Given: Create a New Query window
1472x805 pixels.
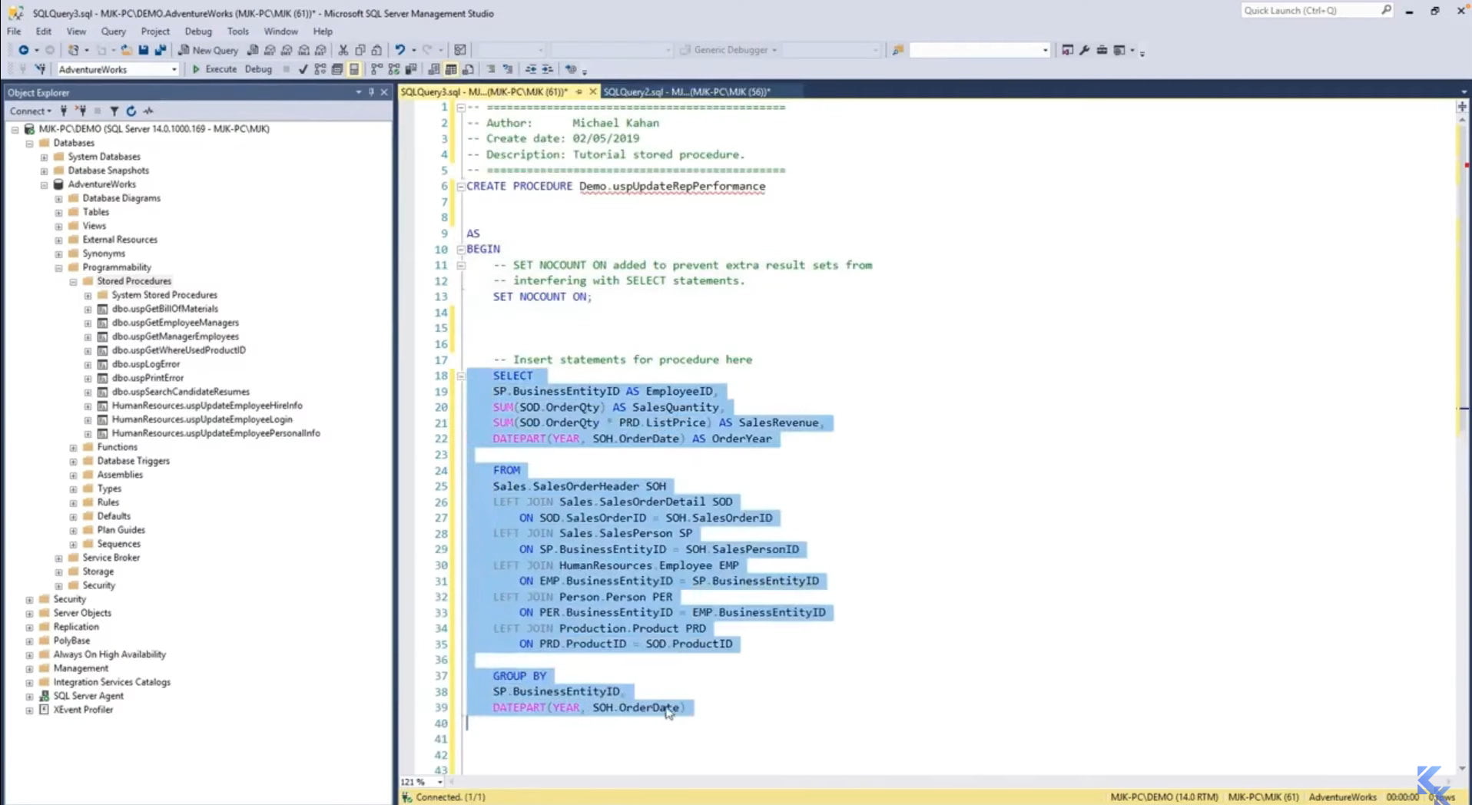Looking at the screenshot, I should [x=208, y=49].
